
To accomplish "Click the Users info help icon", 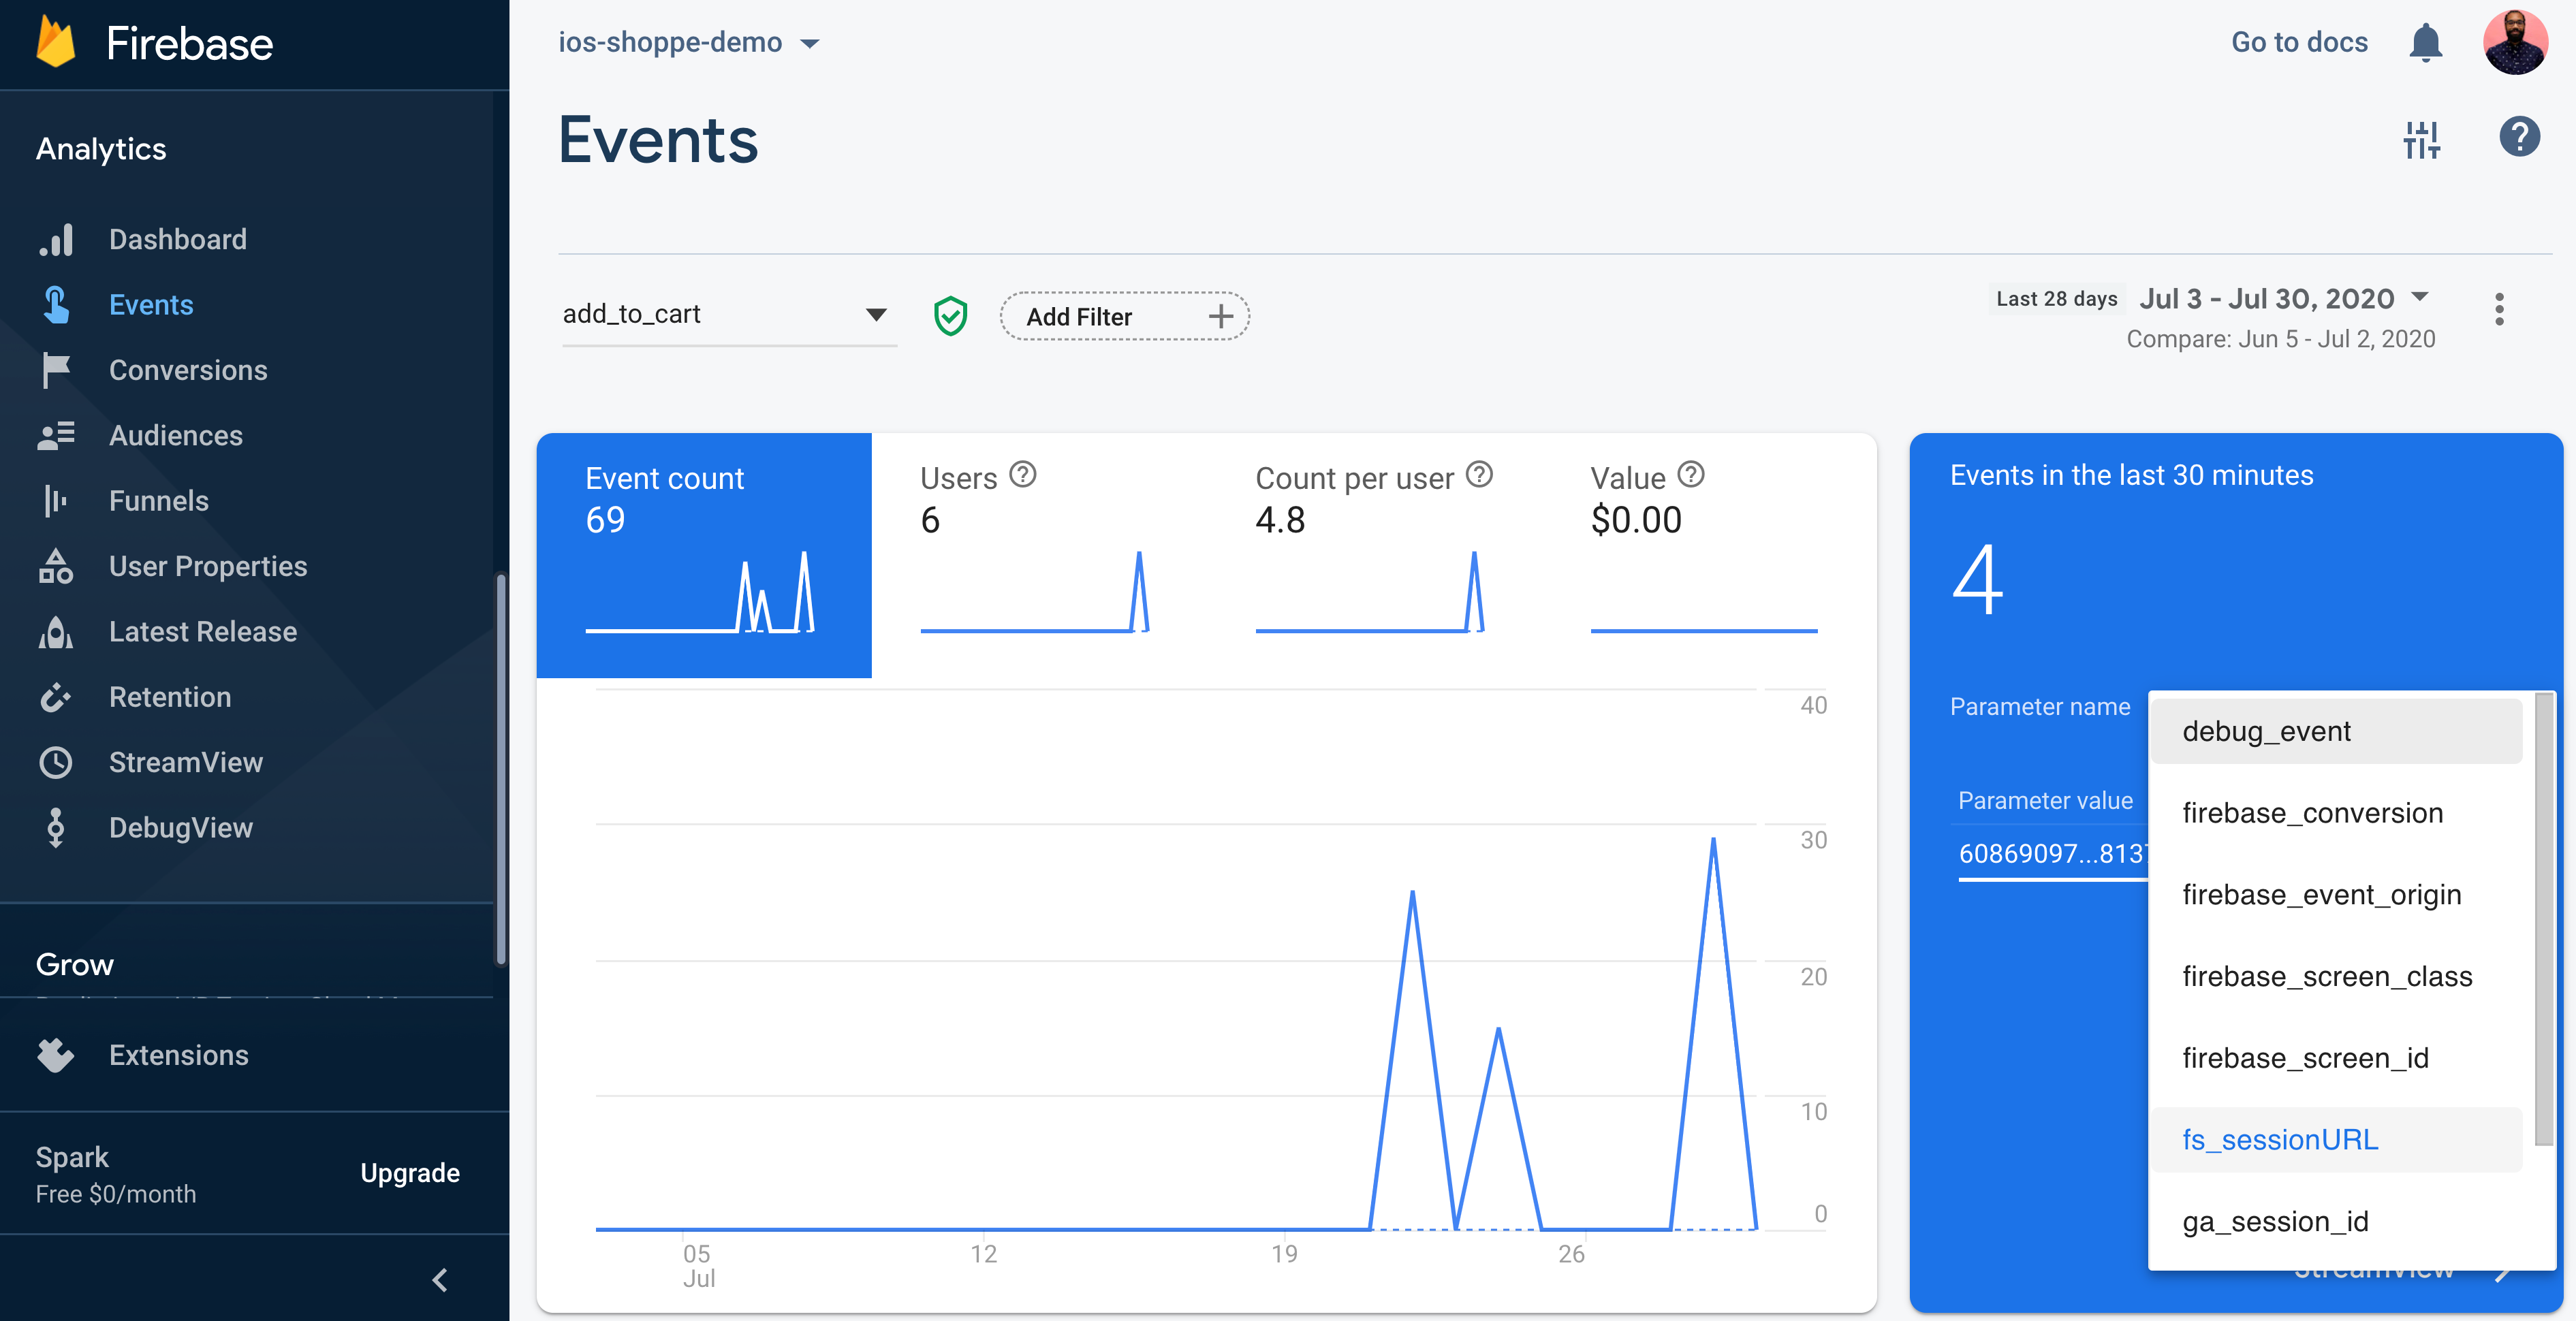I will coord(1022,475).
